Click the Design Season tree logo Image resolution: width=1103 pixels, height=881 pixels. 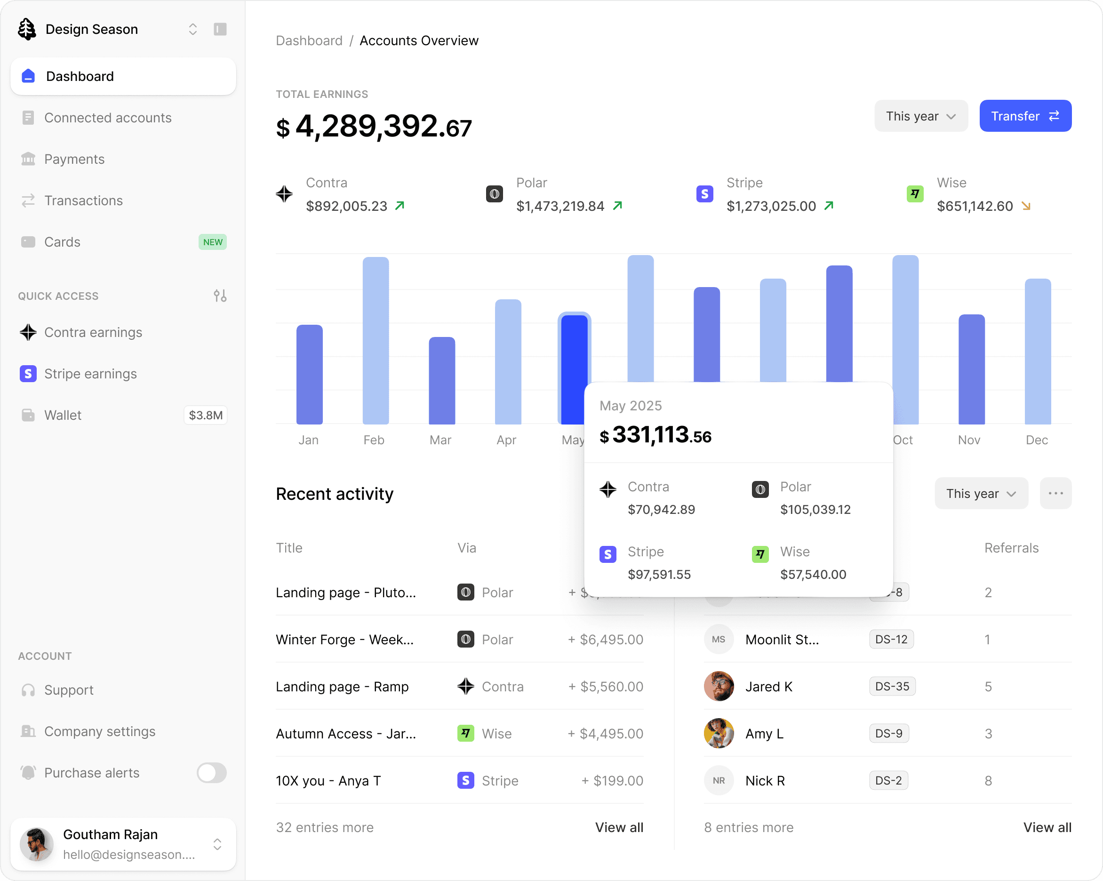[27, 29]
